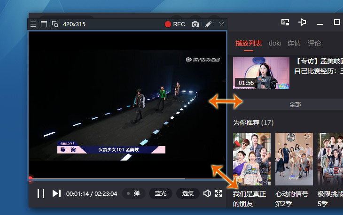The image size is (343, 215).
Task: Toggle the 弹 bullet comments switch
Action: pos(133,193)
